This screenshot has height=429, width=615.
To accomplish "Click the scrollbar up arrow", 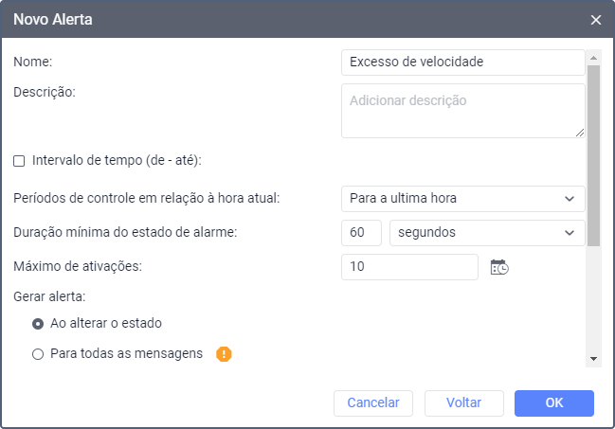I will [x=593, y=56].
